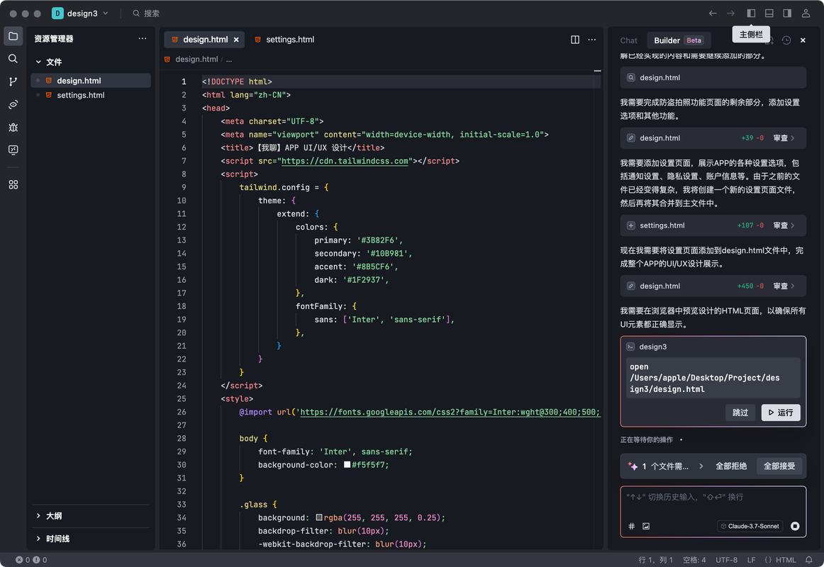824x567 pixels.
Task: Open notifications bell in status bar
Action: click(x=808, y=560)
